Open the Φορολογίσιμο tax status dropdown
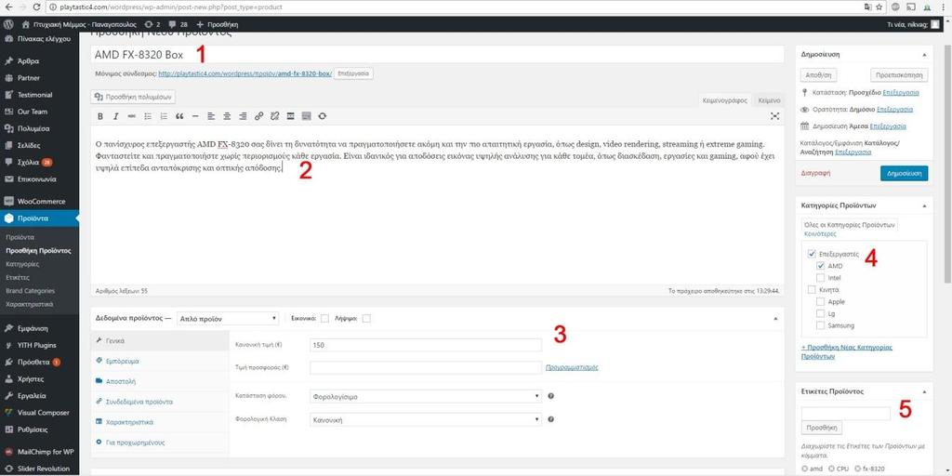 (425, 396)
